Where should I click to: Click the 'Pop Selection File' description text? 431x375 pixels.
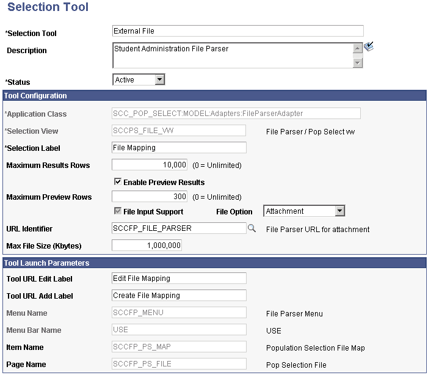pyautogui.click(x=296, y=365)
